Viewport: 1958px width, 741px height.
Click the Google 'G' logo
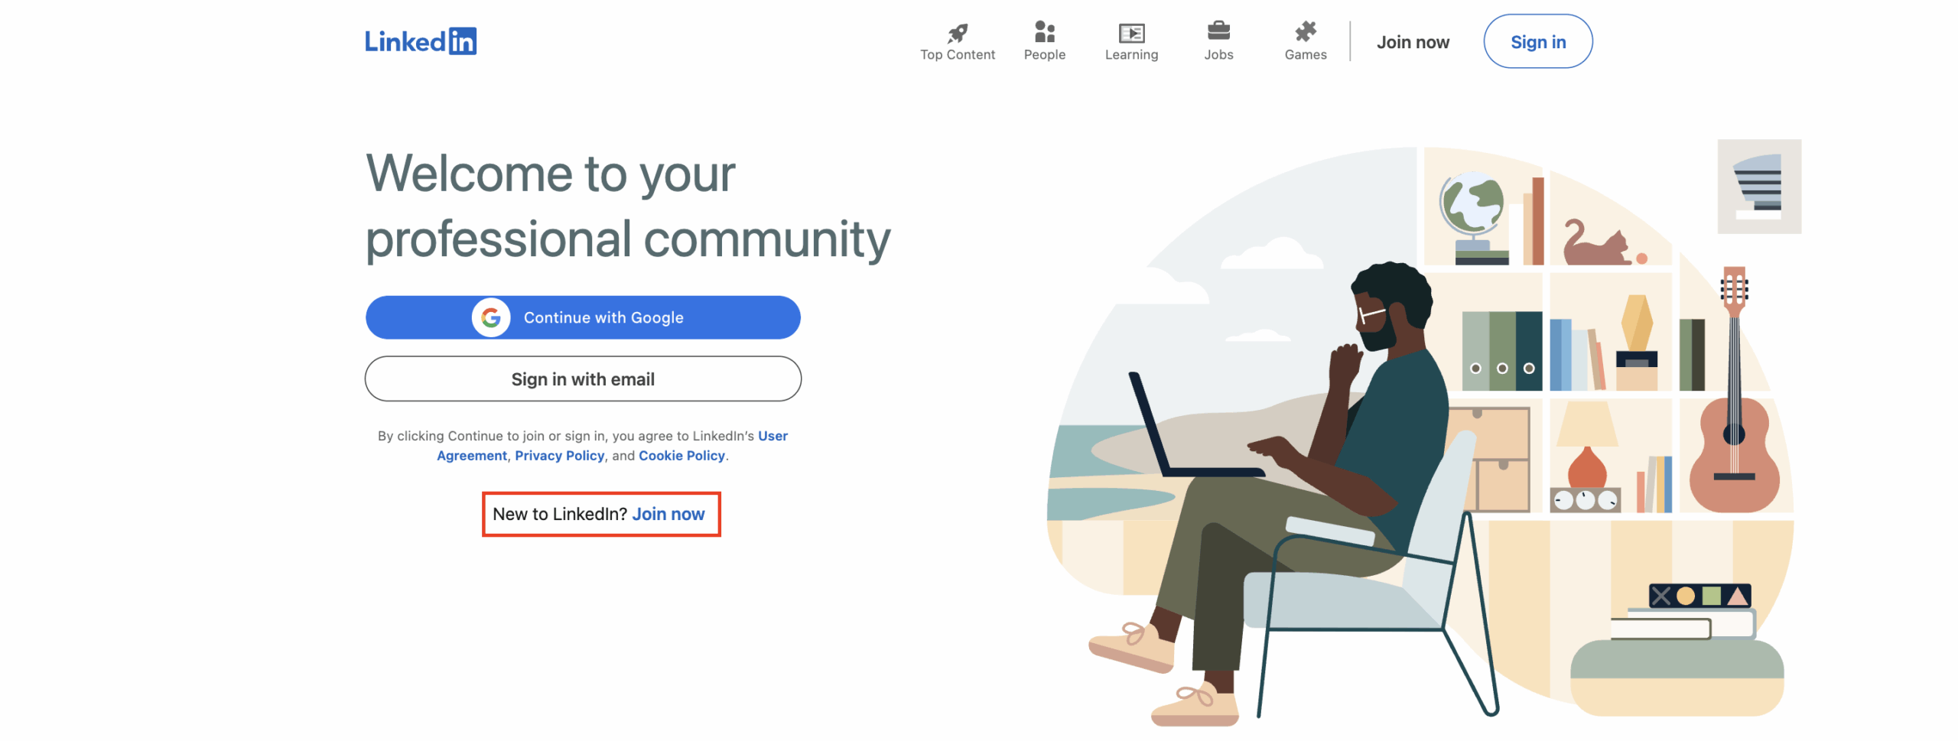pos(490,317)
